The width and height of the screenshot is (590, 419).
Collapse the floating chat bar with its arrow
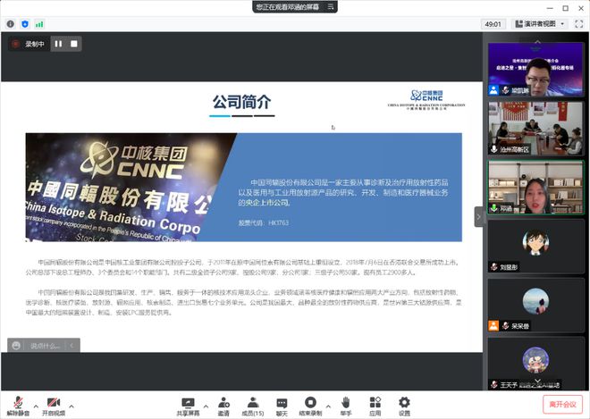click(x=72, y=346)
